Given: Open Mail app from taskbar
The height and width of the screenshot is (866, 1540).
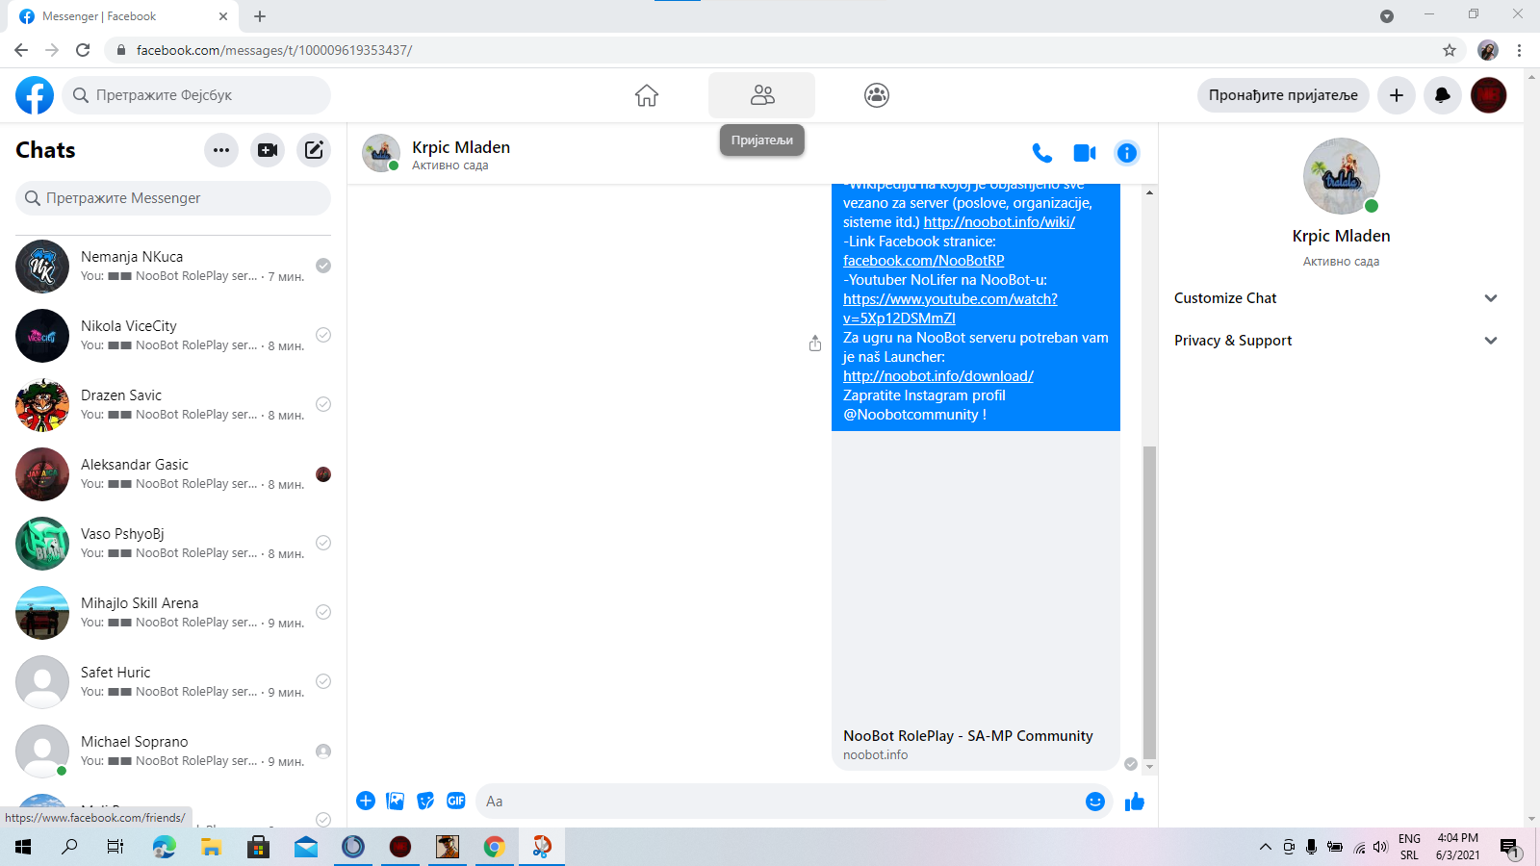Looking at the screenshot, I should [306, 847].
